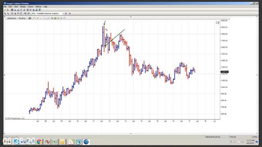
Task: Open the Monthly interval dropdown
Action: coord(23,18)
